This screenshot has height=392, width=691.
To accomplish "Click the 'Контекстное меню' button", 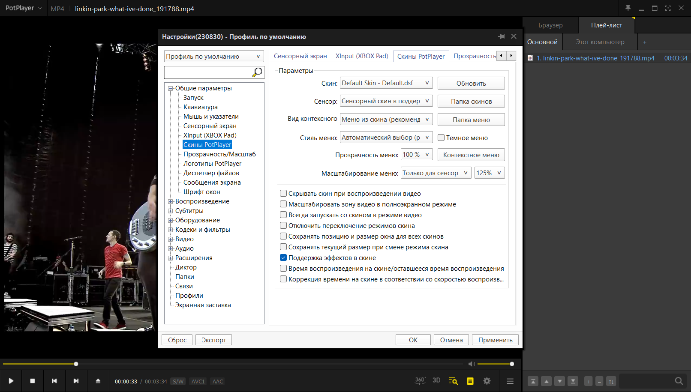I will click(x=471, y=155).
